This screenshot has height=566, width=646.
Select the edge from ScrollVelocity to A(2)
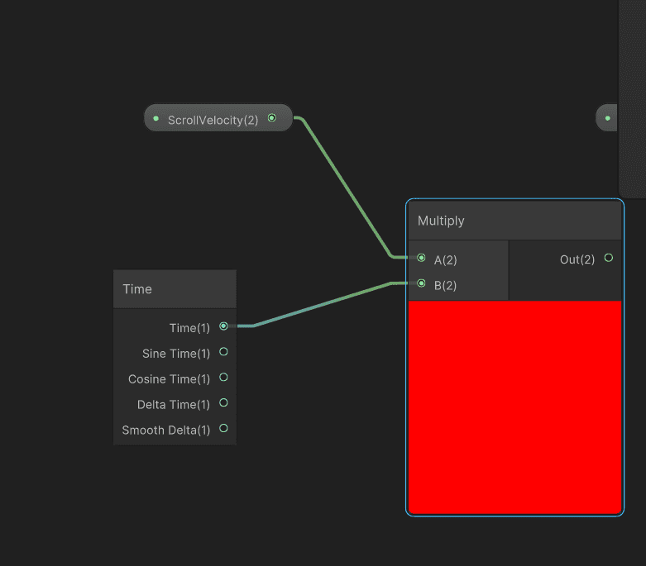point(346,185)
